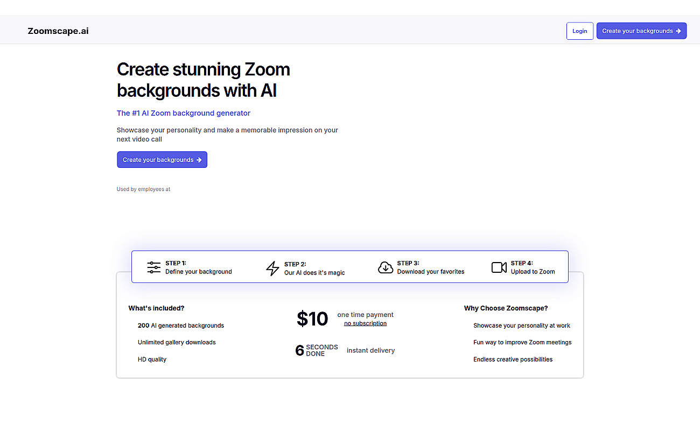Click the lightning bolt icon for Step 2
Image resolution: width=700 pixels, height=424 pixels.
(x=273, y=268)
